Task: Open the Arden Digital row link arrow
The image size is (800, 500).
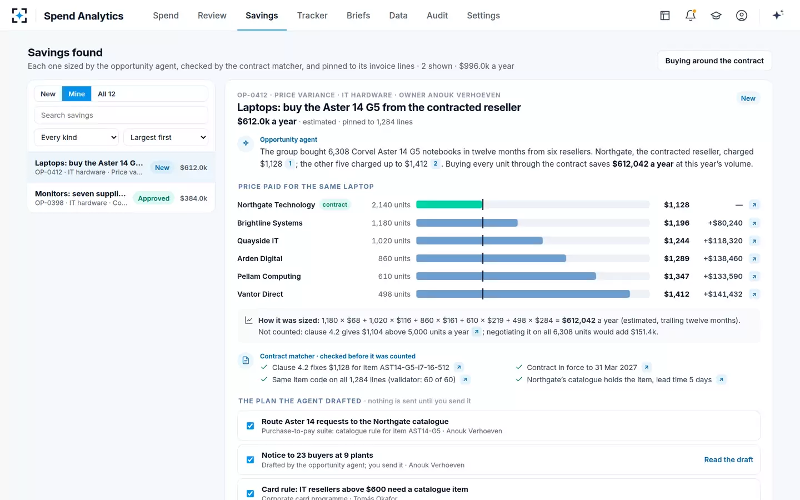Action: point(754,259)
